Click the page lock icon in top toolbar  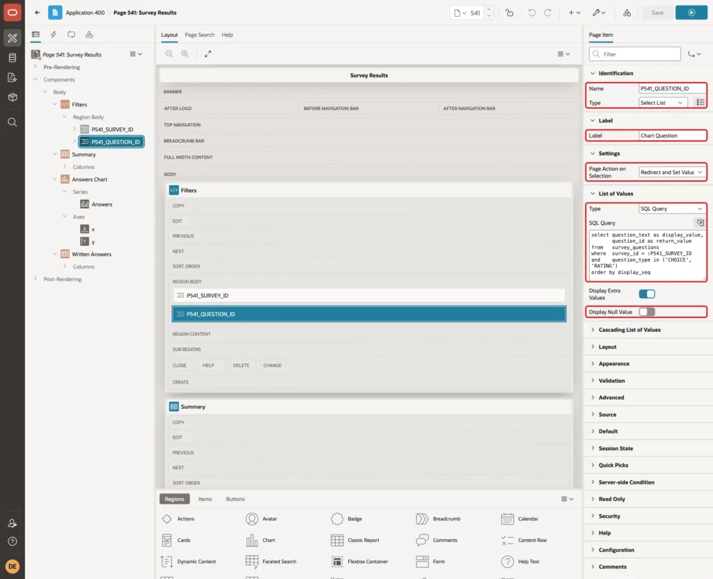coord(509,13)
